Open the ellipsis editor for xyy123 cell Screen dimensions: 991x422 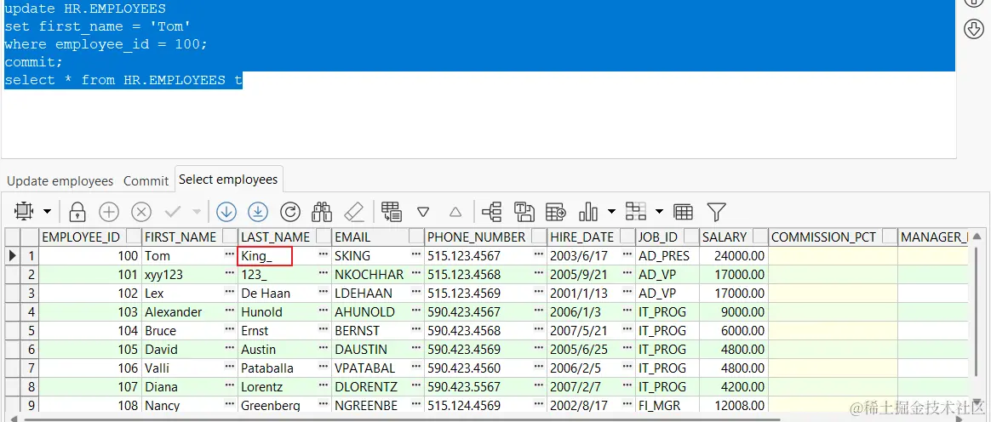229,274
